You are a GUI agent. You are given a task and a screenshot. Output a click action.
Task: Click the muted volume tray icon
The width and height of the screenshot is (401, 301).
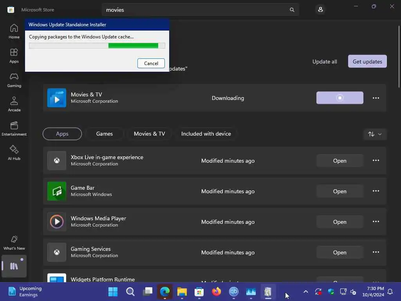(x=353, y=292)
